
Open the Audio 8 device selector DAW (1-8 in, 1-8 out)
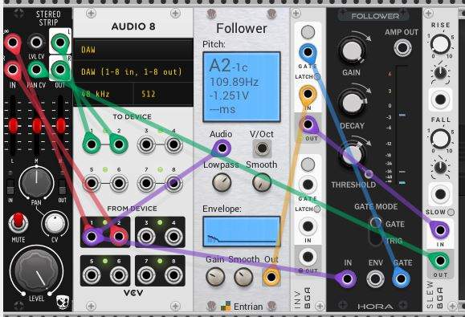tap(133, 71)
